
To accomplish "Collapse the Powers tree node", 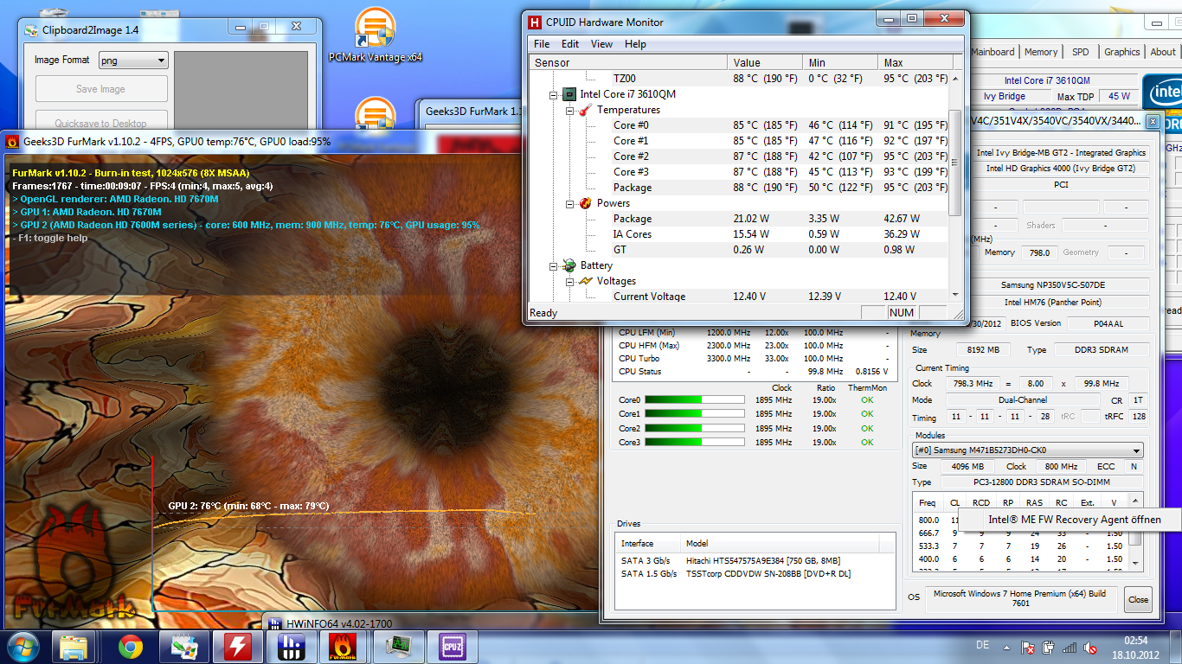I will pyautogui.click(x=569, y=203).
